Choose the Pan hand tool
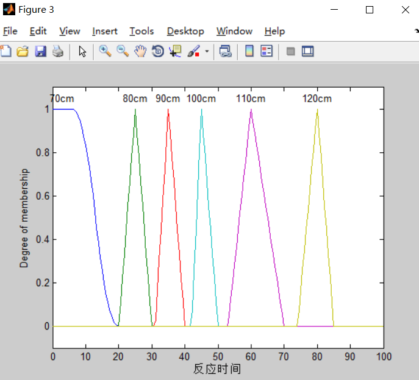This screenshot has height=380, width=419. pyautogui.click(x=140, y=51)
